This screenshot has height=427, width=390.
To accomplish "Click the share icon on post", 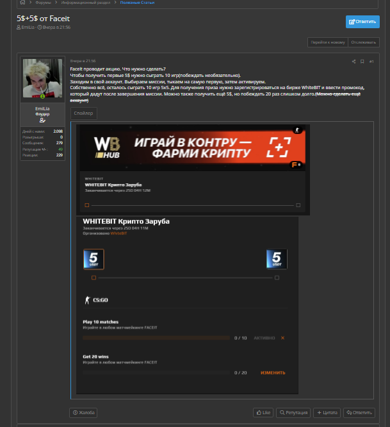I will [x=353, y=62].
